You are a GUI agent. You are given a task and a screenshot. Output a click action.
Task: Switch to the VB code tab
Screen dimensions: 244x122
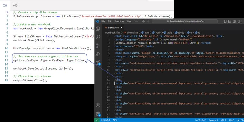(15, 5)
